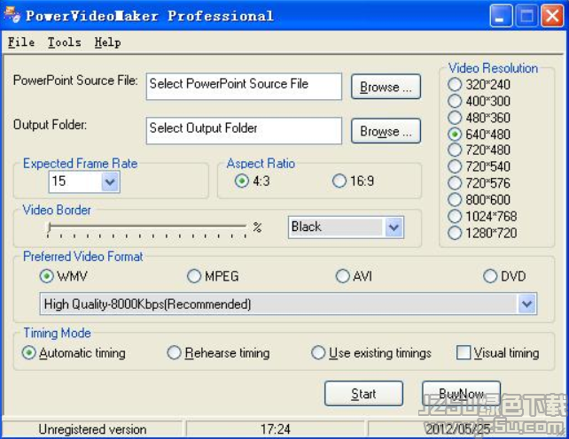This screenshot has height=439, width=569.
Task: Select Use existing timings mode
Action: 371,353
